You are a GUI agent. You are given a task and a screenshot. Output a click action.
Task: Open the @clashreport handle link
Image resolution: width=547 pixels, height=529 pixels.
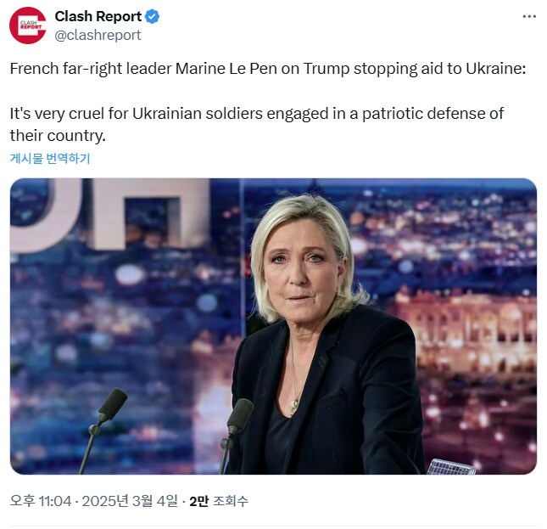98,35
